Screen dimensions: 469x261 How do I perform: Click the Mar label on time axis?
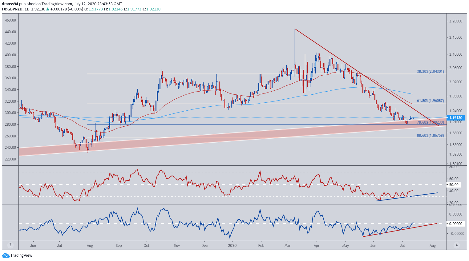[x=288, y=246]
